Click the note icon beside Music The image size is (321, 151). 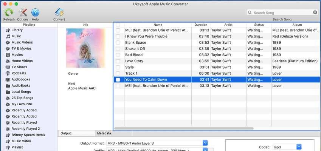click(x=8, y=36)
